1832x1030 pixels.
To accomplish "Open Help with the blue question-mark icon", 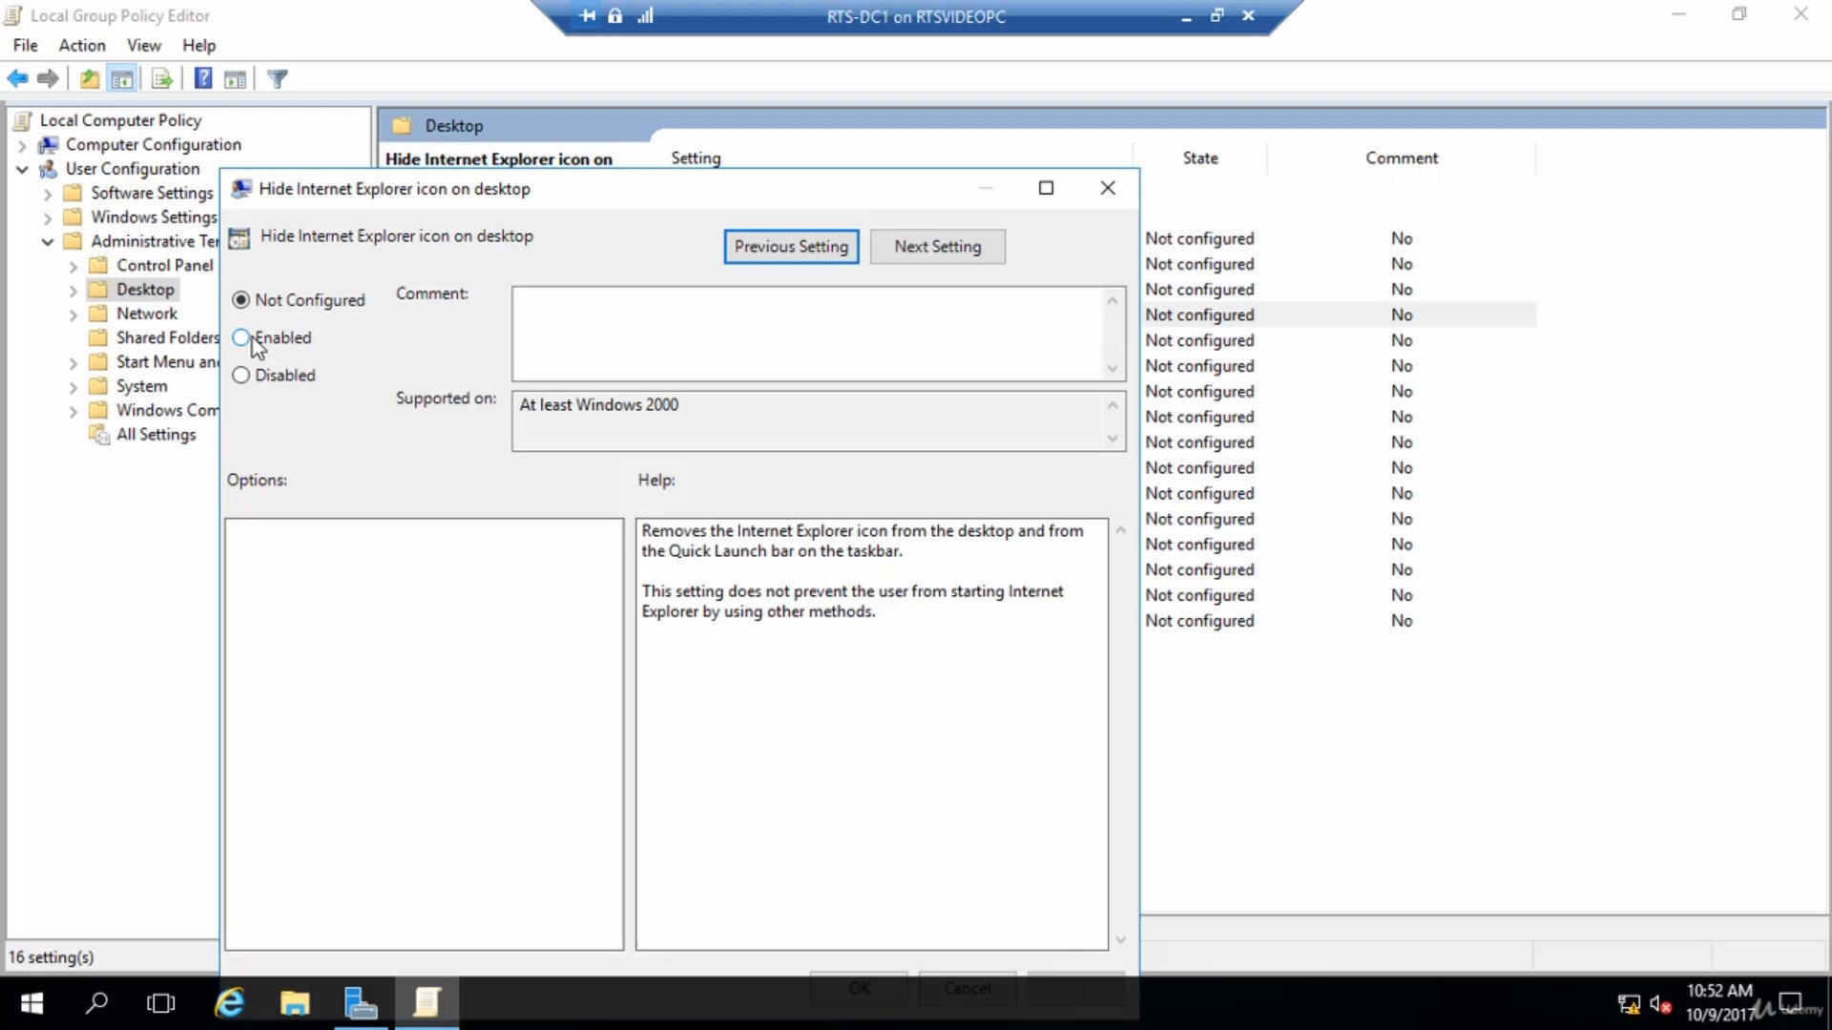I will 203,79.
